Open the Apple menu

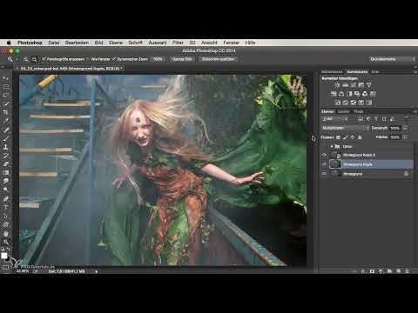pyautogui.click(x=9, y=43)
